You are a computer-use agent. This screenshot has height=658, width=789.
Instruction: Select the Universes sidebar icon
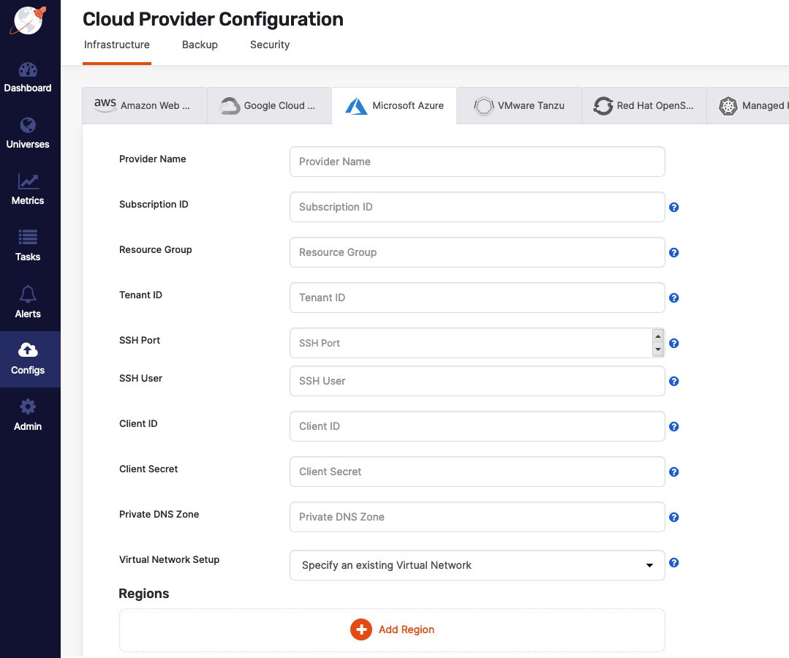pyautogui.click(x=28, y=133)
